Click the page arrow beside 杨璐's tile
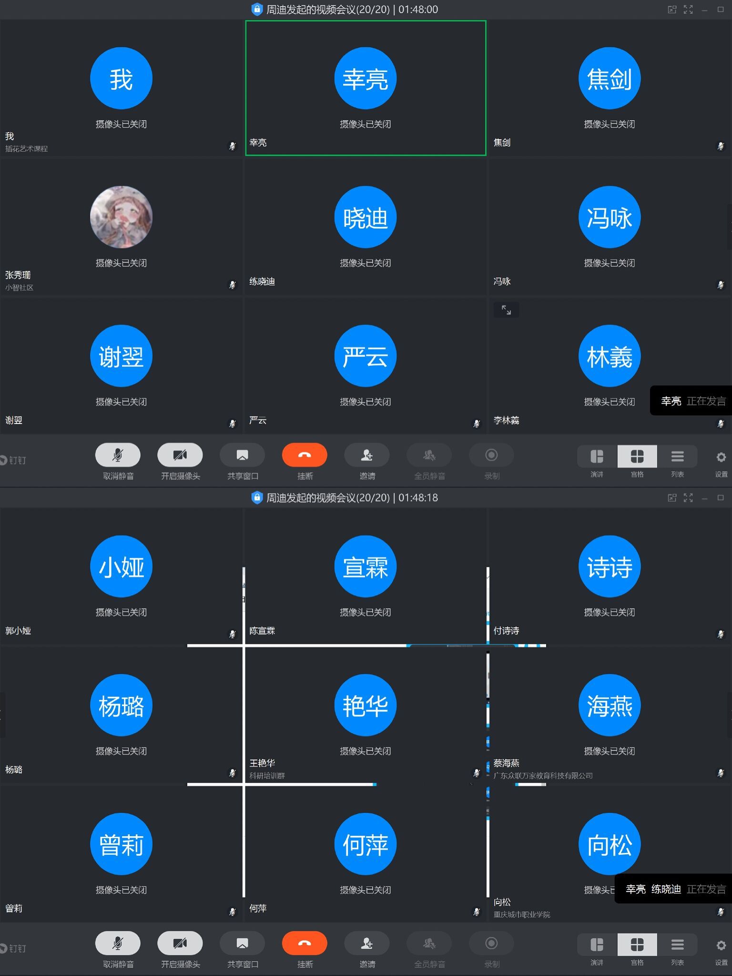 click(2, 715)
